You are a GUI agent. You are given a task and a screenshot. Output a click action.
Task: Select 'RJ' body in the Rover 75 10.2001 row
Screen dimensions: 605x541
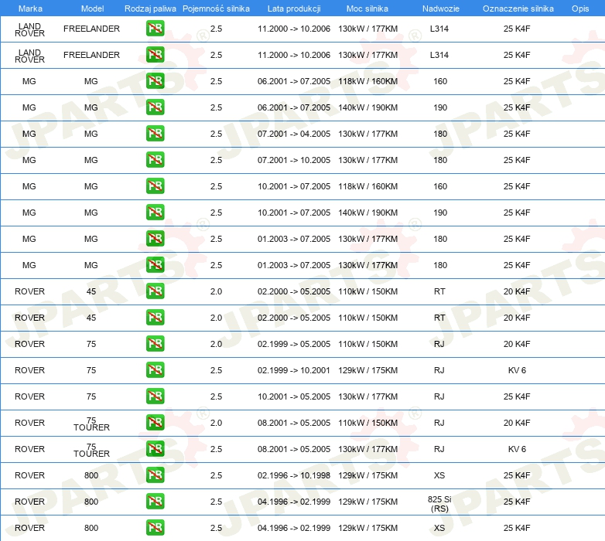[439, 396]
